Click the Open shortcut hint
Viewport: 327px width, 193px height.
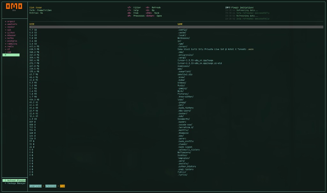click(x=154, y=16)
